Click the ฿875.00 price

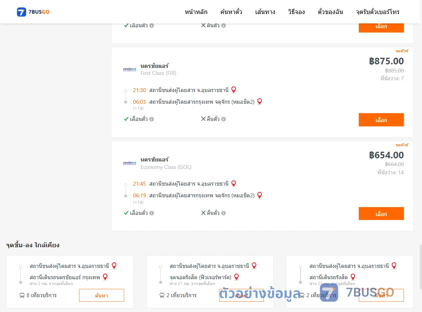point(386,61)
